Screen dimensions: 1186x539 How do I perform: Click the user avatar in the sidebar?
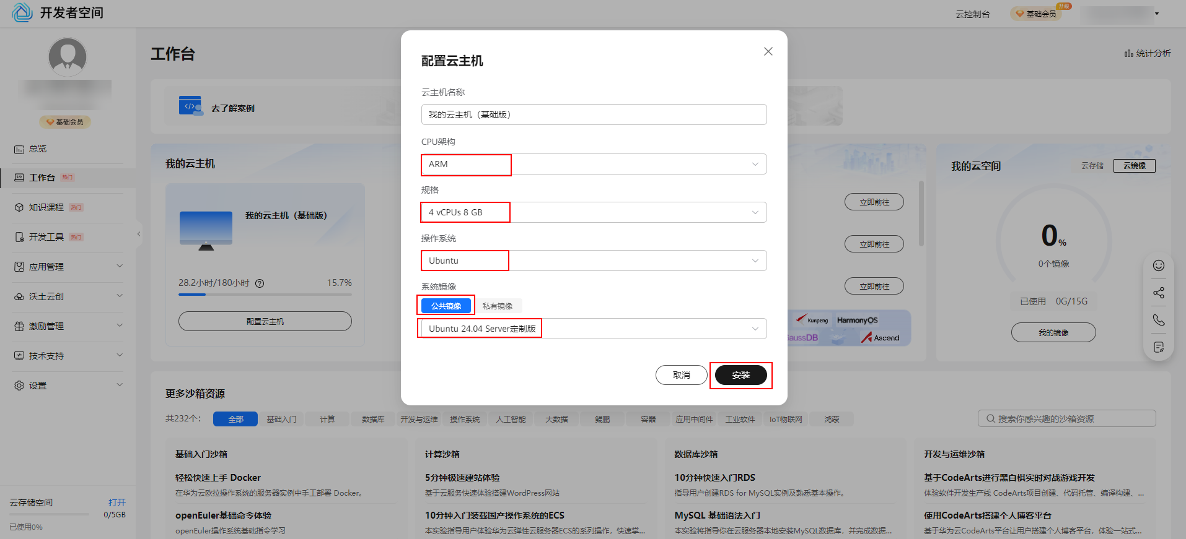tap(68, 57)
